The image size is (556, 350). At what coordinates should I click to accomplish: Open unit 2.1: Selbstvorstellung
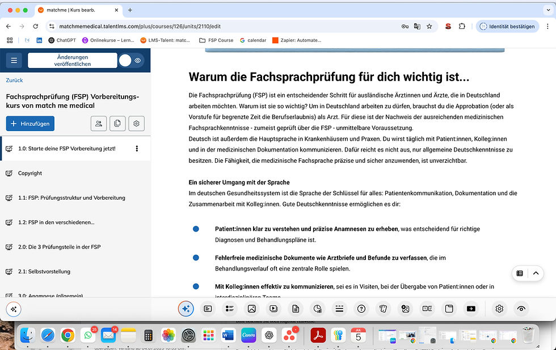(x=75, y=272)
